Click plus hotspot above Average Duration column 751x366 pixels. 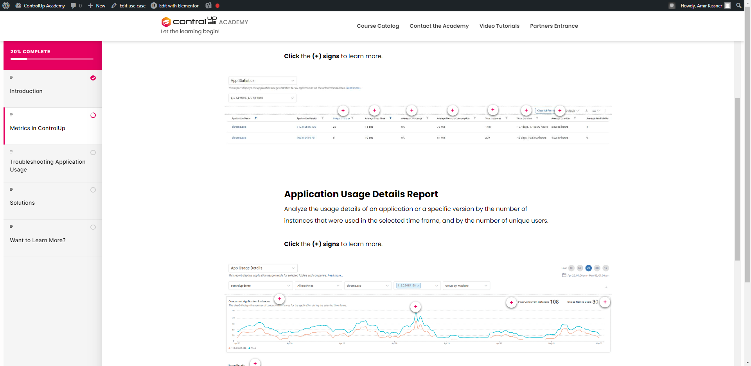pyautogui.click(x=560, y=111)
